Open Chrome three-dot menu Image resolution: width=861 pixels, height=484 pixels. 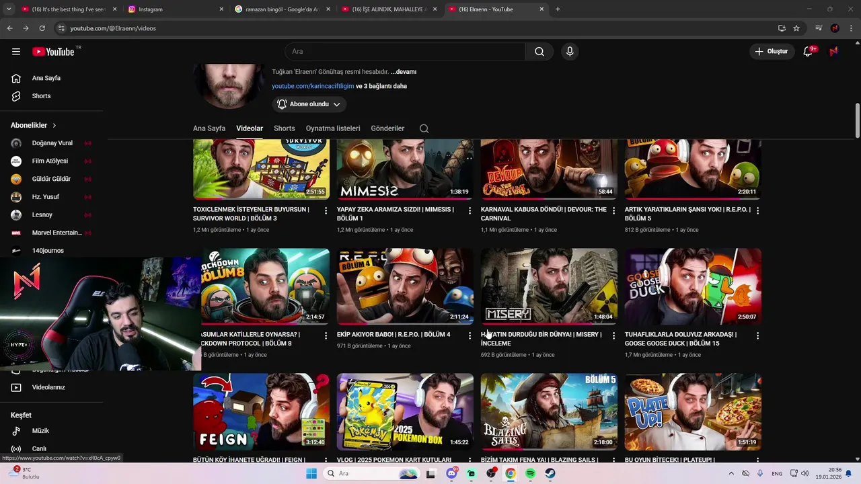click(x=851, y=28)
